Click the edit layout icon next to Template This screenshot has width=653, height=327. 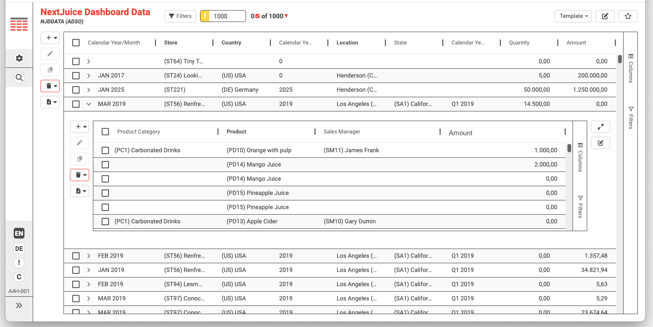(x=605, y=16)
